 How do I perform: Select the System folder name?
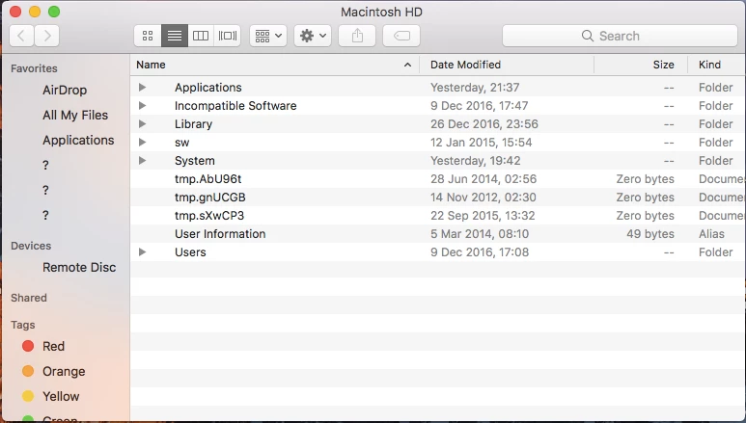[x=195, y=161]
